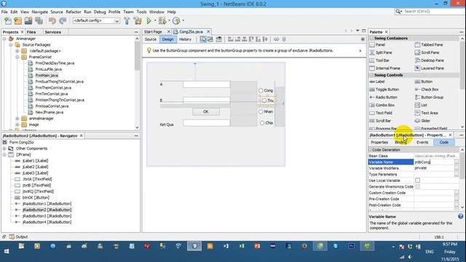Toggle Generate Mnemonics Code checkbox

coord(417,186)
